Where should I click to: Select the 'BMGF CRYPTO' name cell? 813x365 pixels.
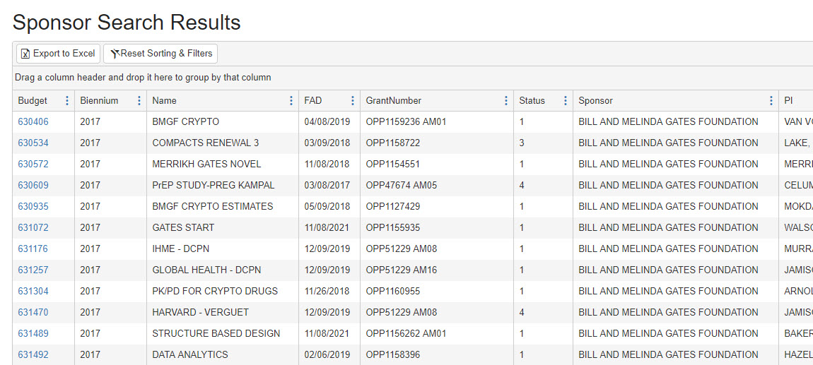[x=223, y=121]
